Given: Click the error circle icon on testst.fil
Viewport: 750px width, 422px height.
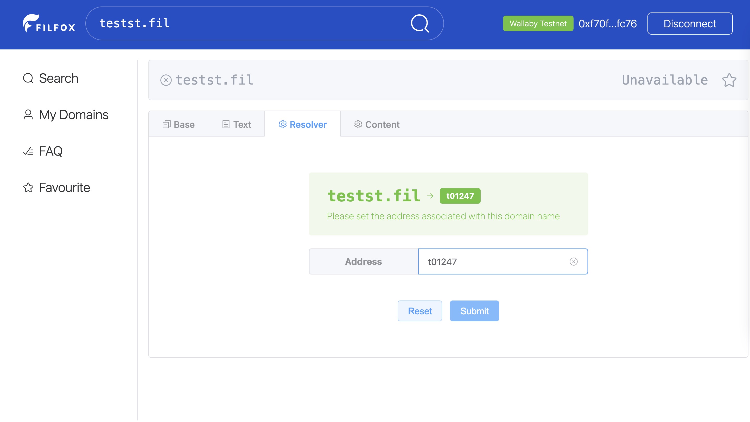Looking at the screenshot, I should 166,79.
